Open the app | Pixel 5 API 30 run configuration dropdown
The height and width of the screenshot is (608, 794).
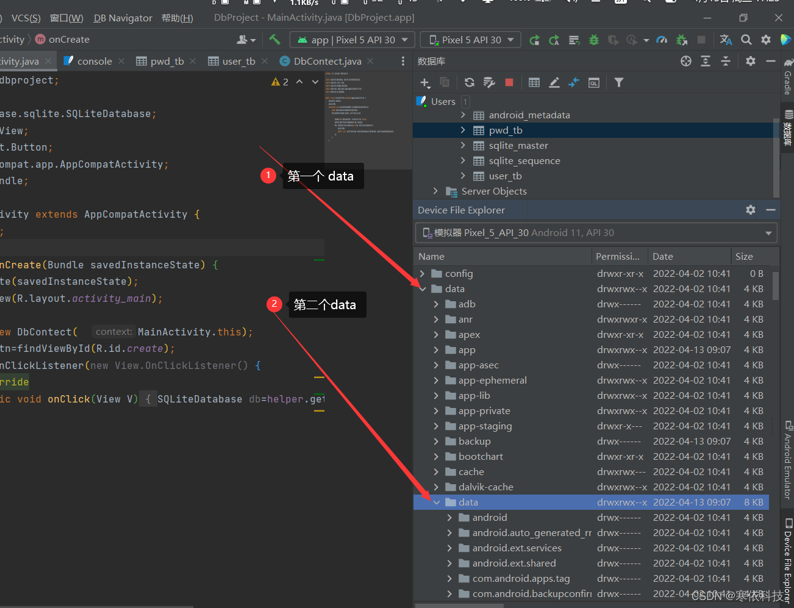click(x=352, y=40)
